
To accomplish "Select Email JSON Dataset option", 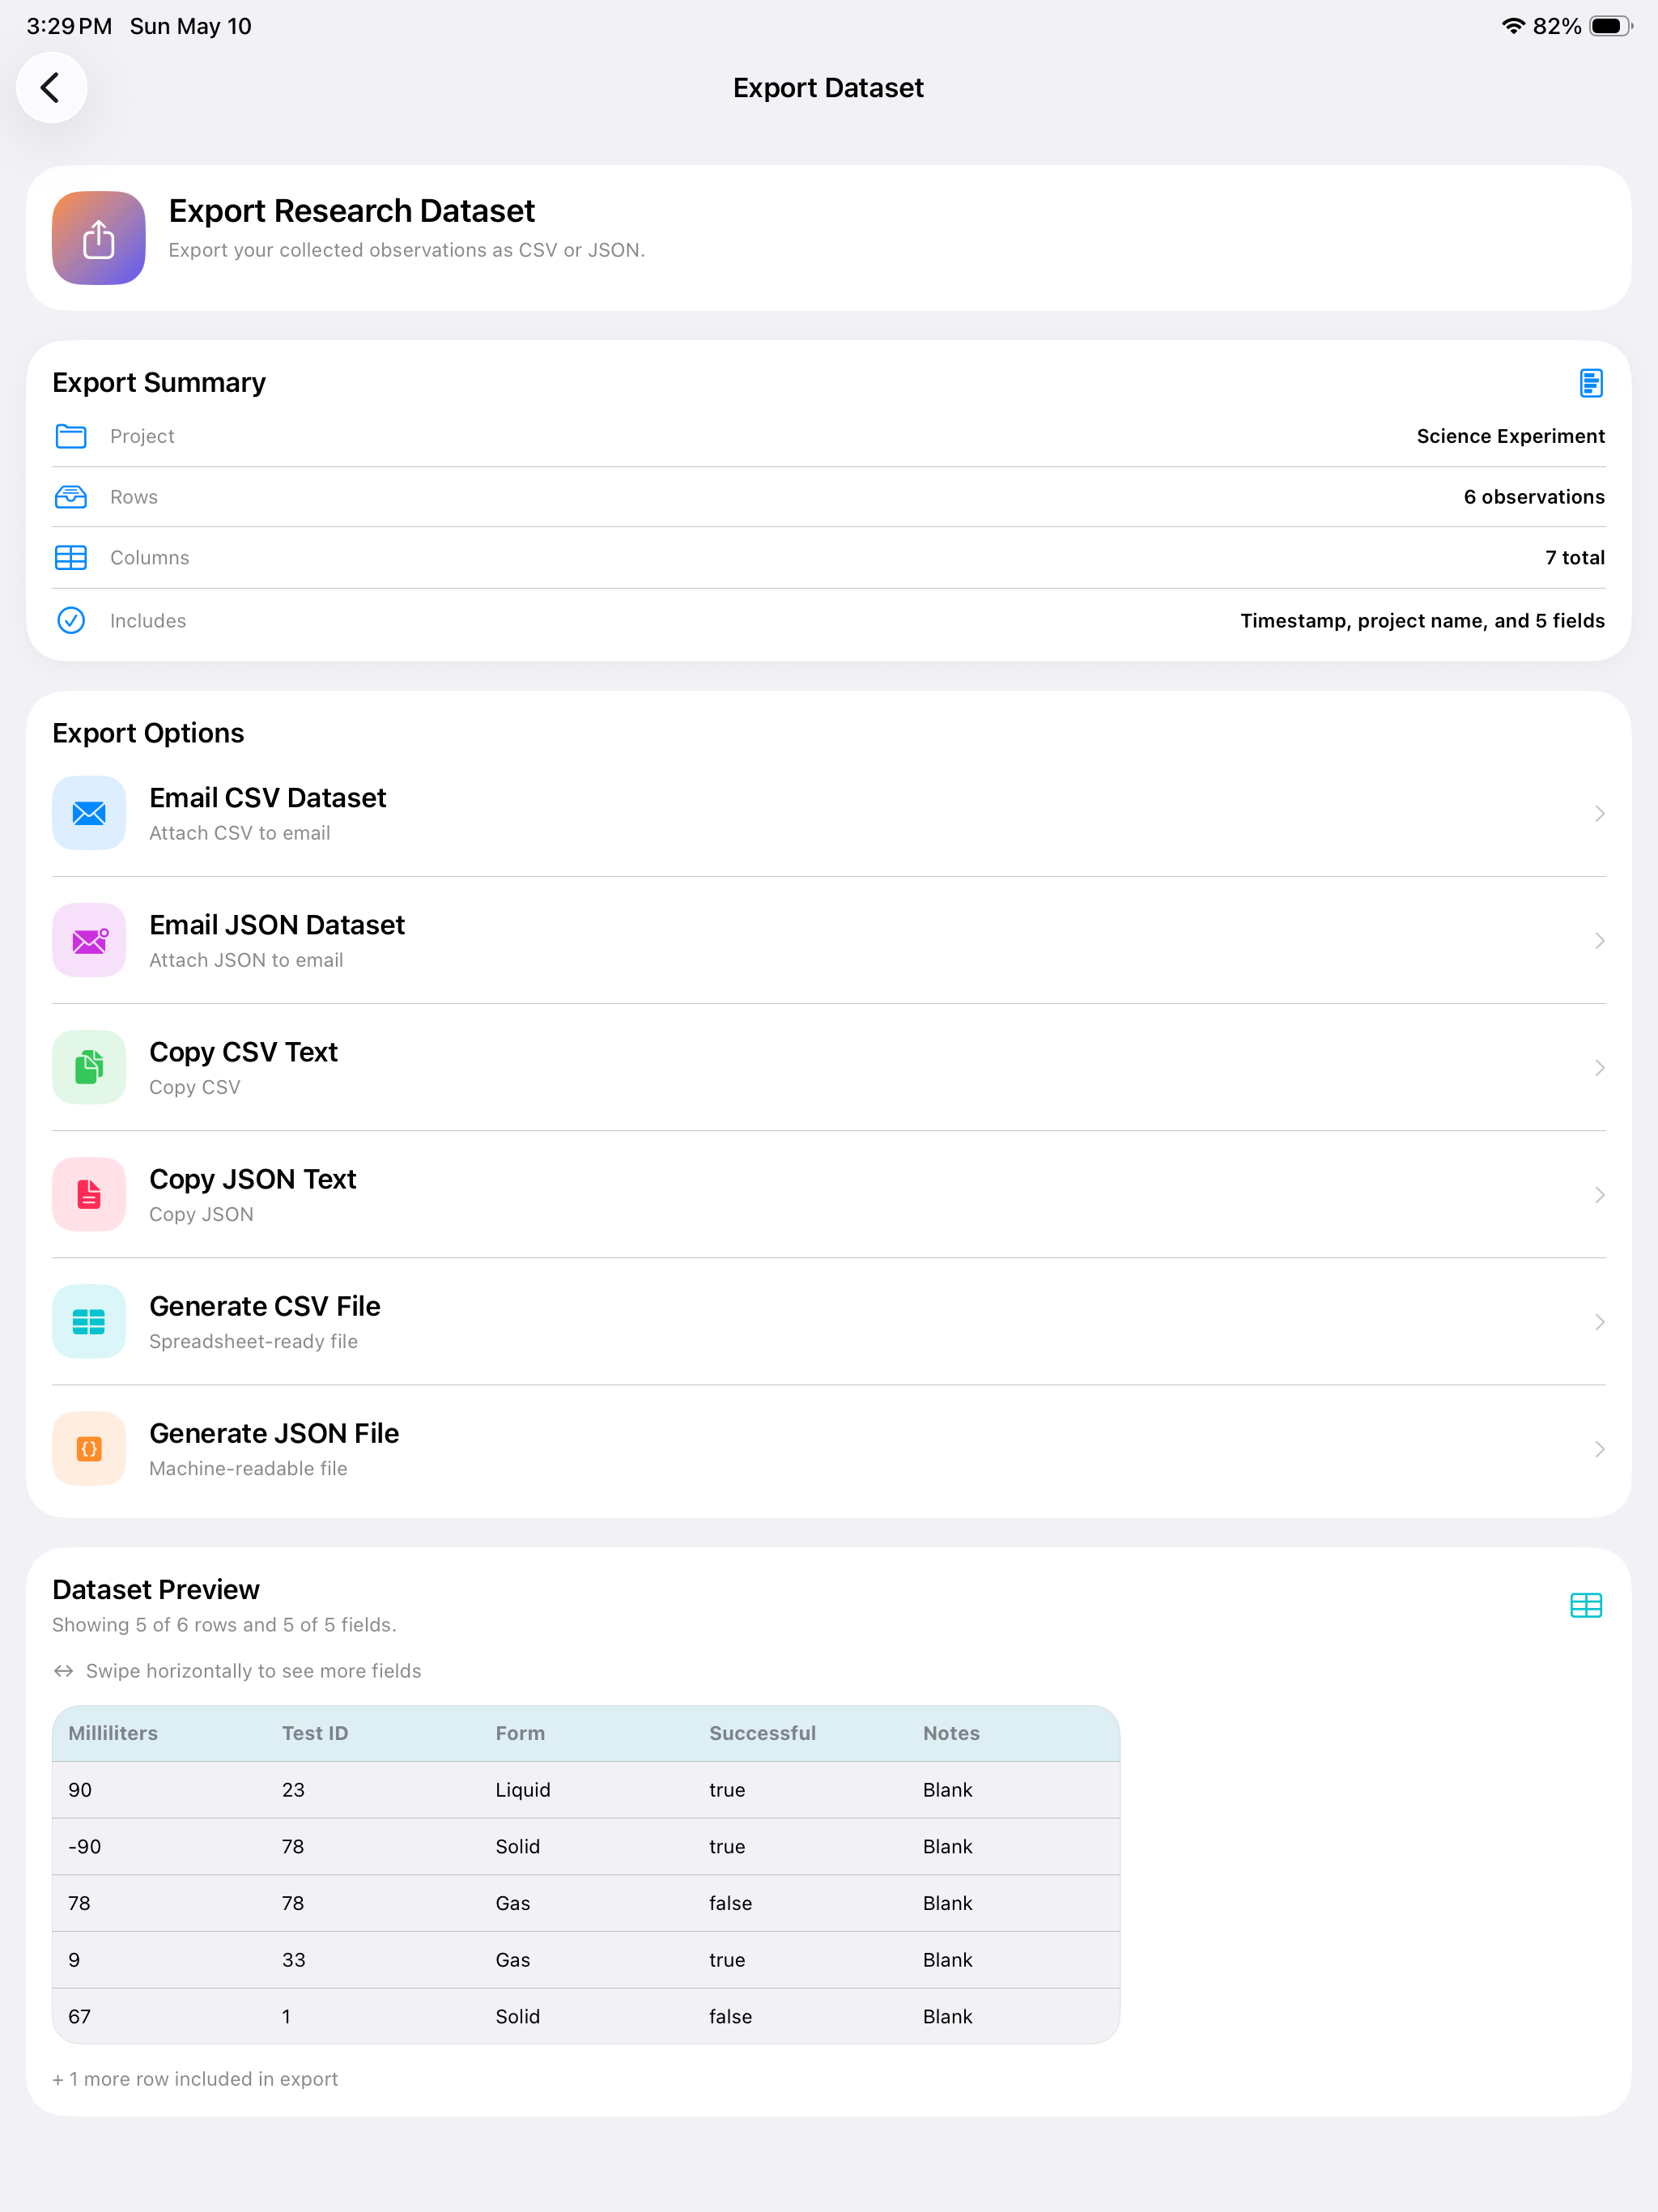I will 829,940.
